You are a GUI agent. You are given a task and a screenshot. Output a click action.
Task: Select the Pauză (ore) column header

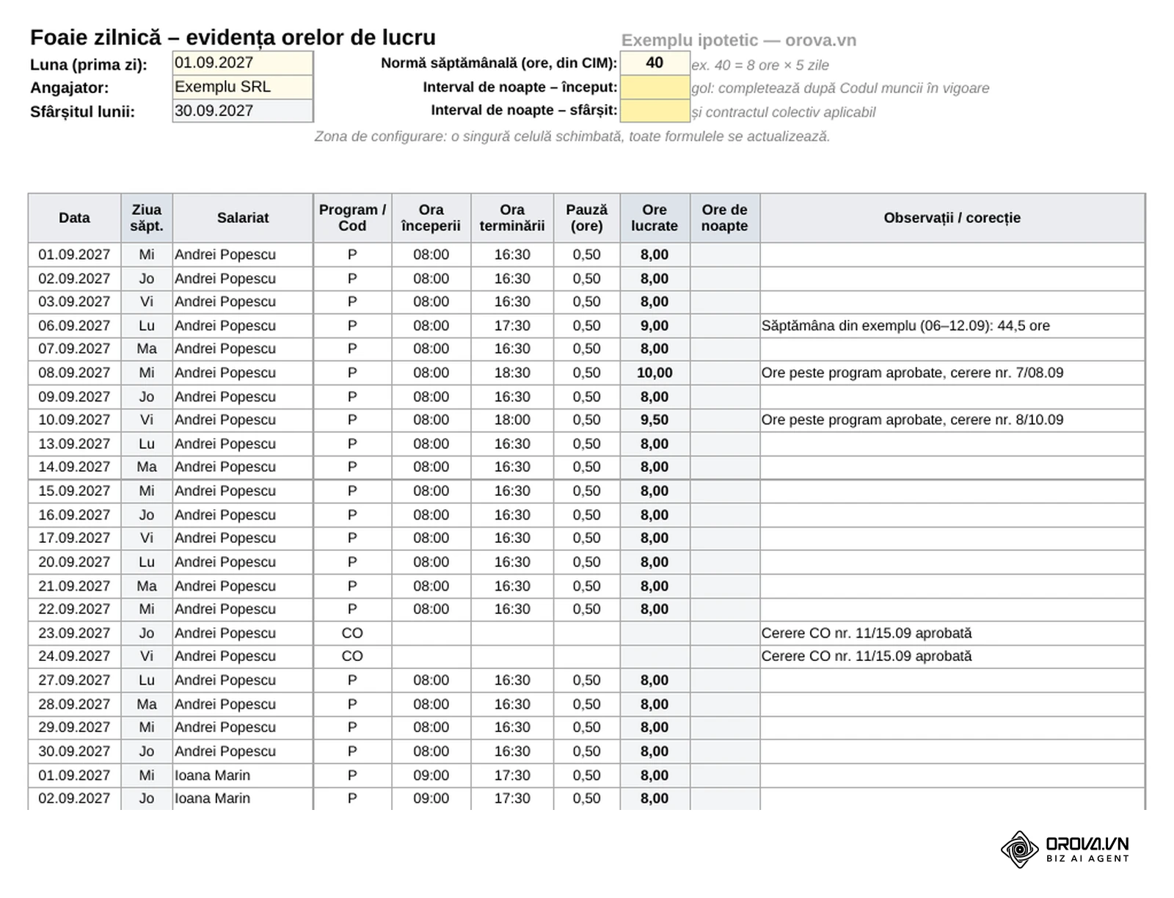(x=587, y=218)
